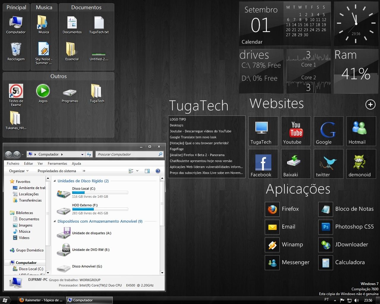Screen dimensions: 380x304
Task: Toggle the preview pane button
Action: coord(147,171)
